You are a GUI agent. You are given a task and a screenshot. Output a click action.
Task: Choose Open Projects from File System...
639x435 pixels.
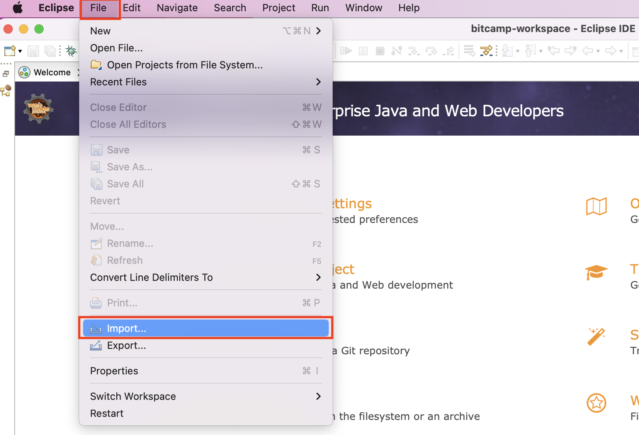206,65
